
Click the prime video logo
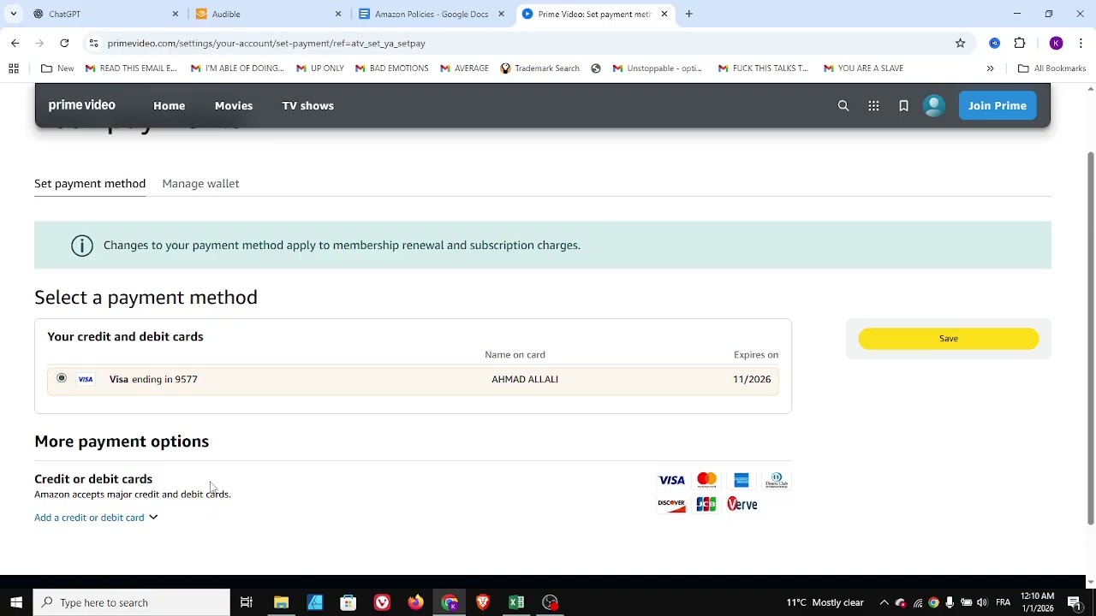tap(82, 105)
